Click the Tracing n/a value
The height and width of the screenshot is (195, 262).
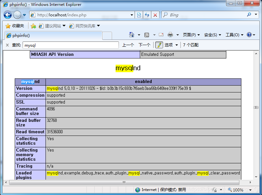[50, 166]
